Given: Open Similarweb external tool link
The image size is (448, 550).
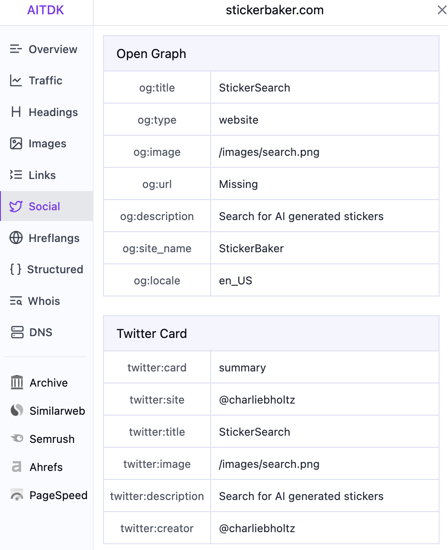Looking at the screenshot, I should (57, 411).
